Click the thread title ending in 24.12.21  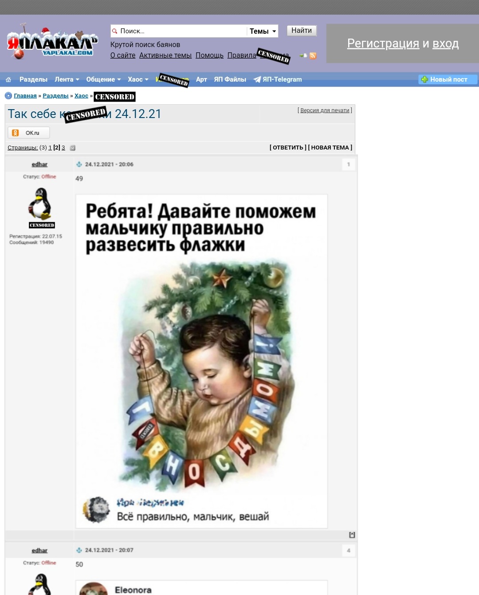pyautogui.click(x=84, y=114)
